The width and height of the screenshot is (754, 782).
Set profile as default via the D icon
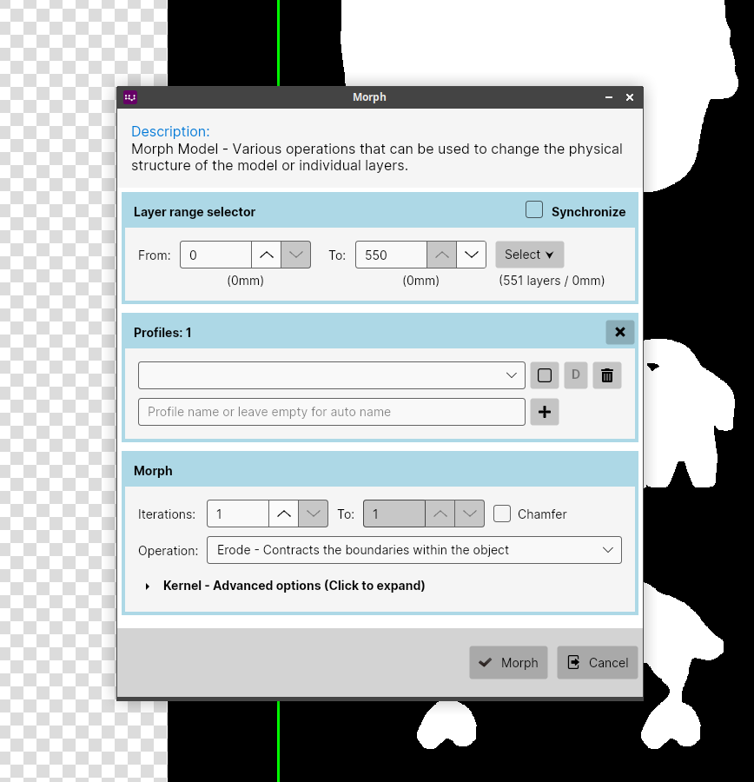point(575,375)
